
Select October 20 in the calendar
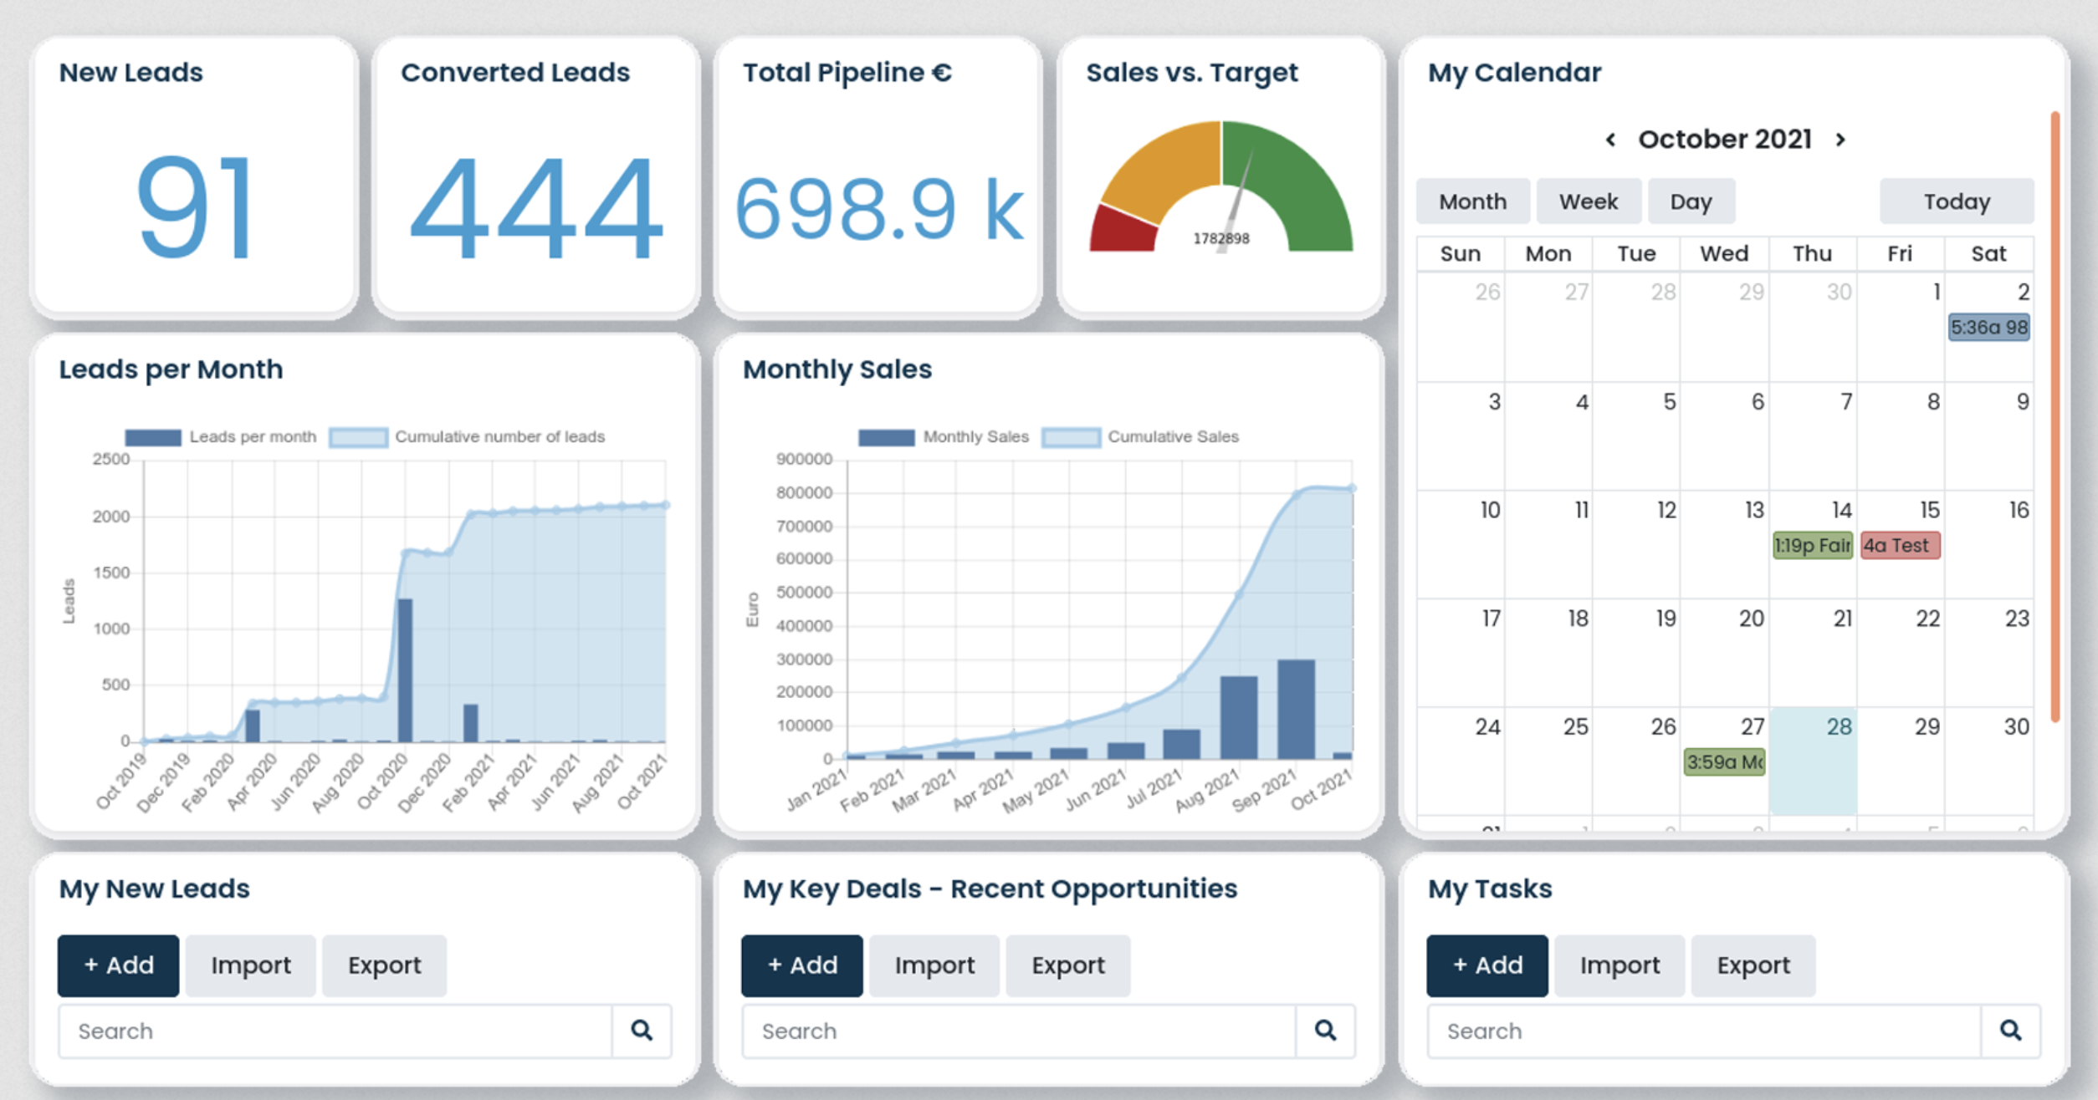pos(1724,653)
